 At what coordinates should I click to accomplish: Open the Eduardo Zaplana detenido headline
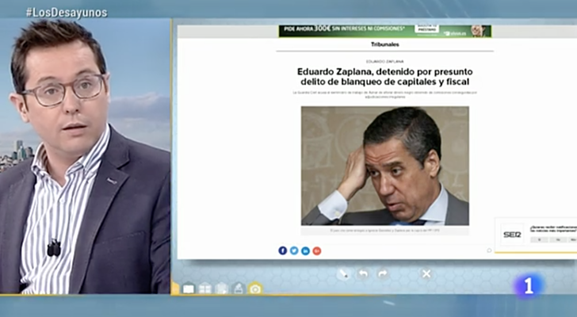(385, 77)
